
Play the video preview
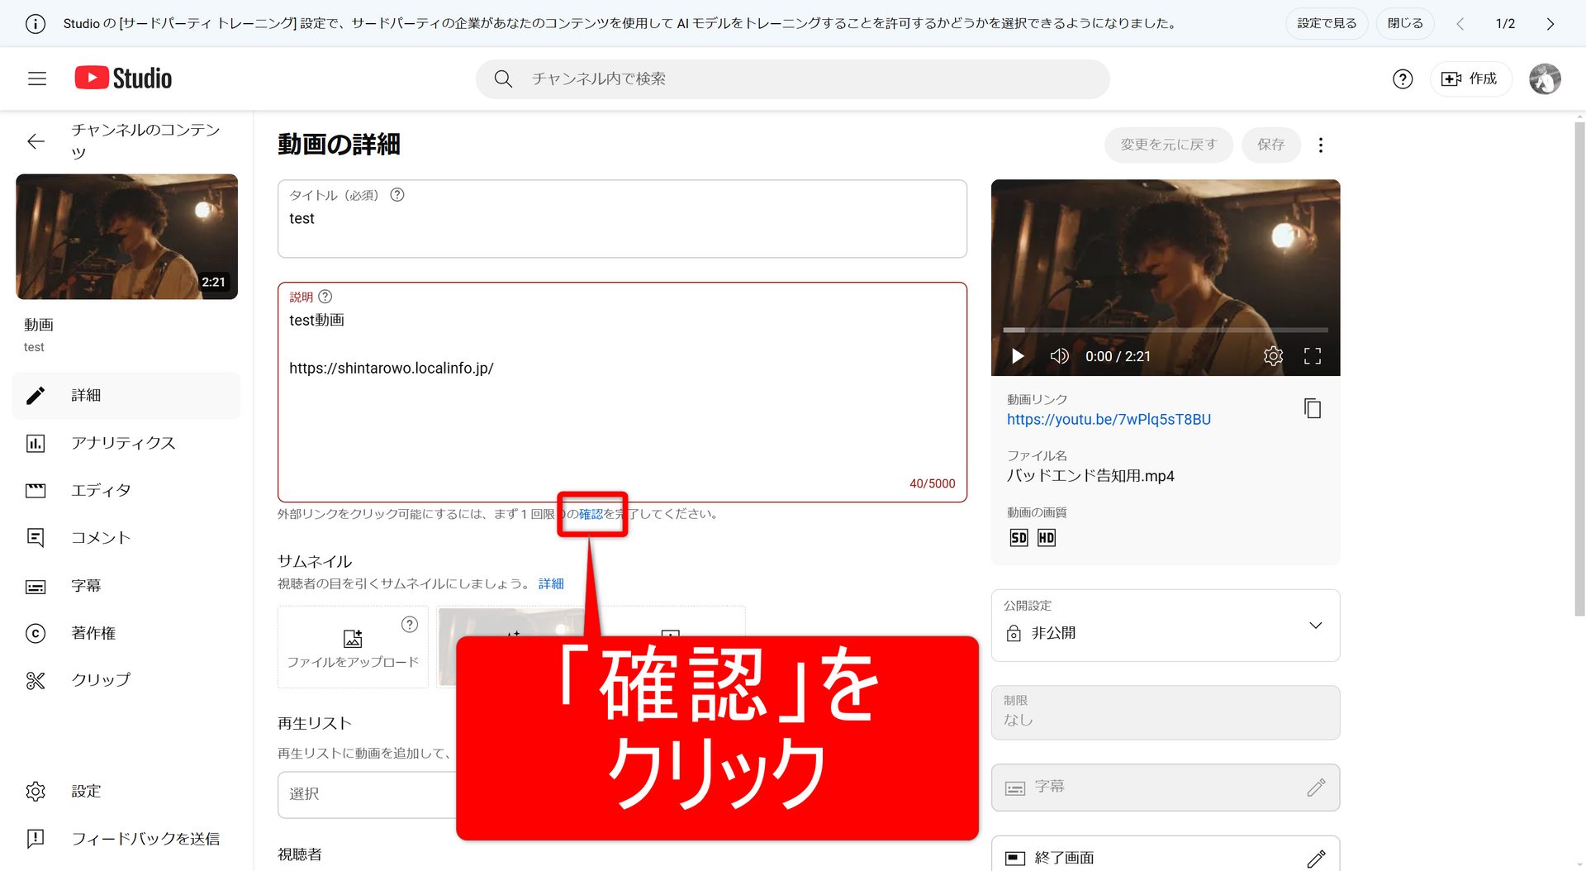tap(1018, 356)
